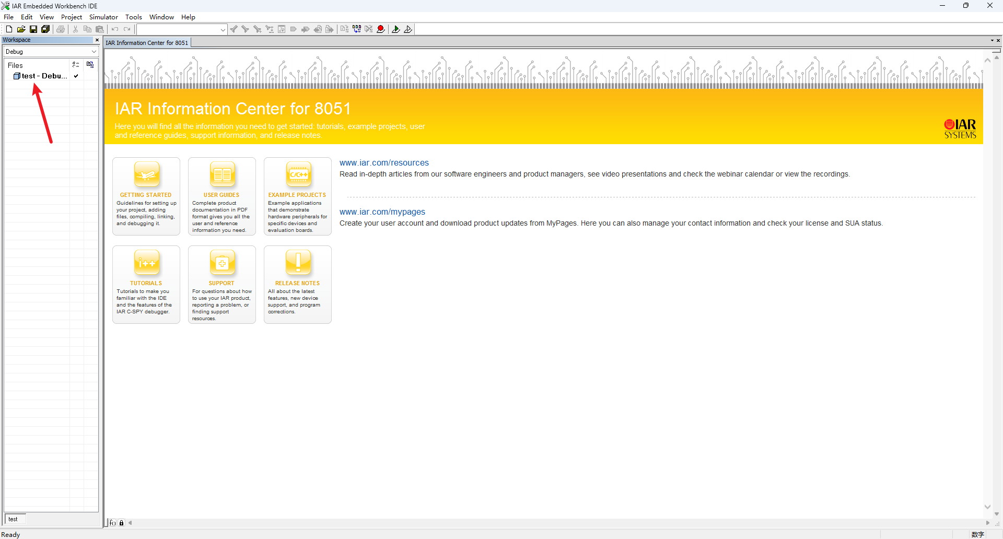Click the checkmark beside test project
Image resolution: width=1003 pixels, height=539 pixels.
coord(76,76)
